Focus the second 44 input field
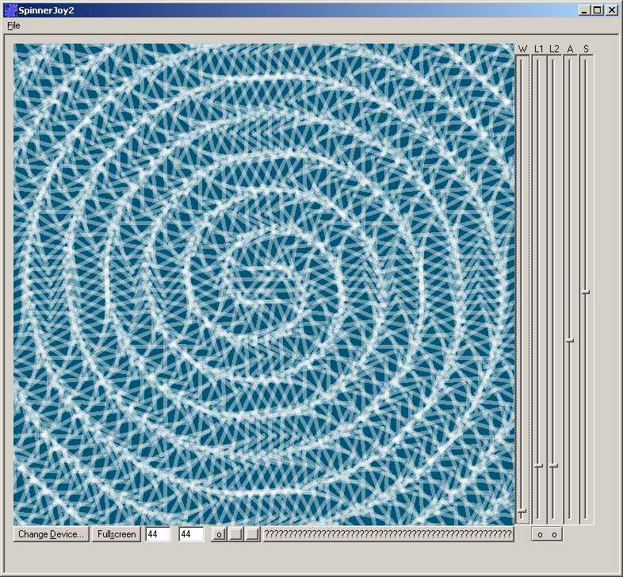The width and height of the screenshot is (623, 577). (x=191, y=534)
